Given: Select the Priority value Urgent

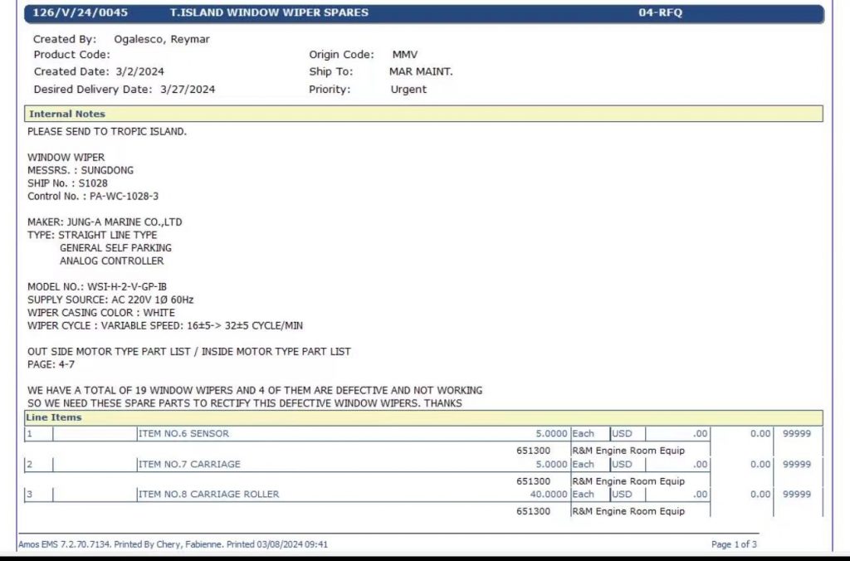Looking at the screenshot, I should (x=408, y=90).
